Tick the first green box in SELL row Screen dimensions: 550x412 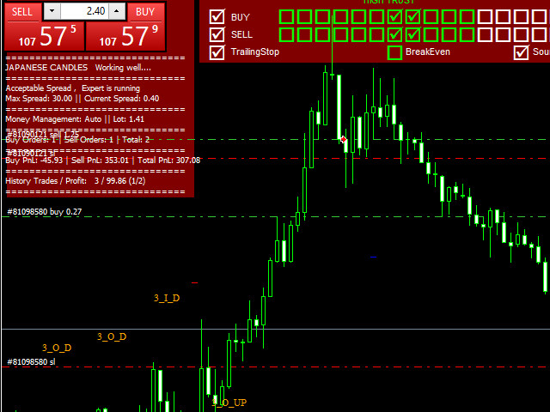coord(286,34)
